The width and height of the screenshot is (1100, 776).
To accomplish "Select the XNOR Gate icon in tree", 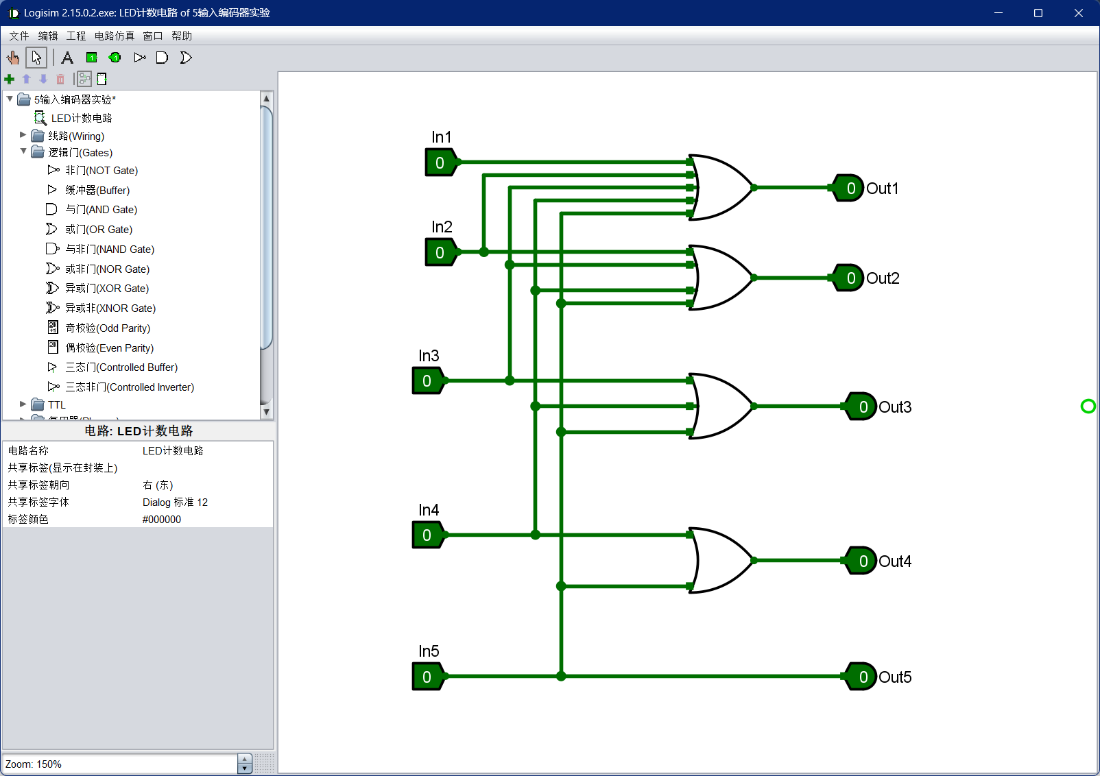I will pos(53,308).
